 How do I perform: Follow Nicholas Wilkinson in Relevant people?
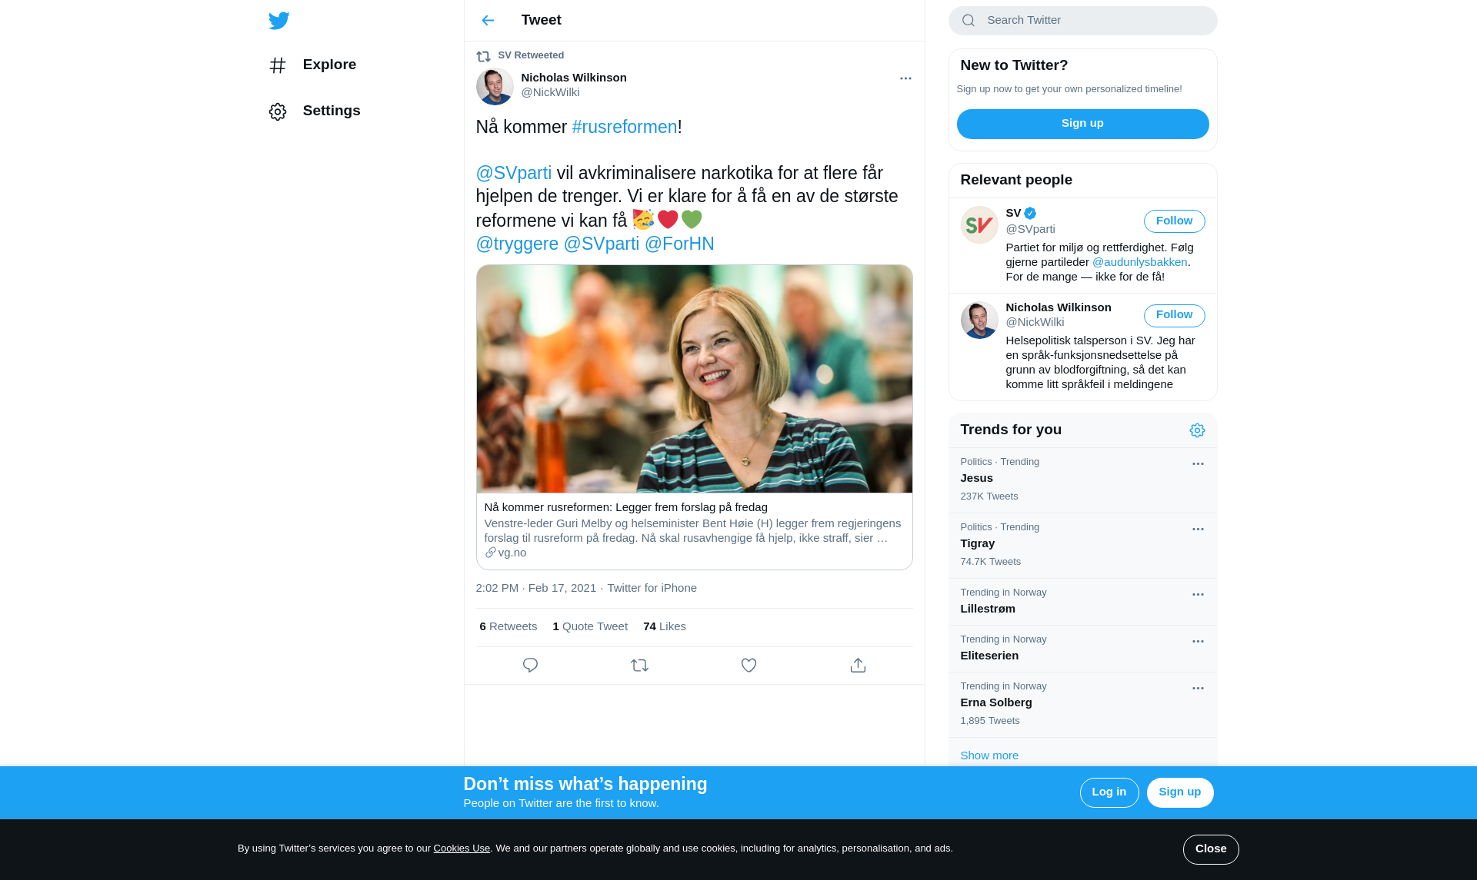click(x=1174, y=315)
